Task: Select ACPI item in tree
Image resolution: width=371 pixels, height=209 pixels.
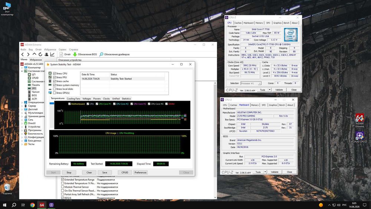Action: click(x=34, y=99)
